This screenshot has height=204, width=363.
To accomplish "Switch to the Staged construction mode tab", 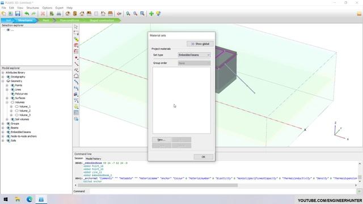I will (102, 20).
